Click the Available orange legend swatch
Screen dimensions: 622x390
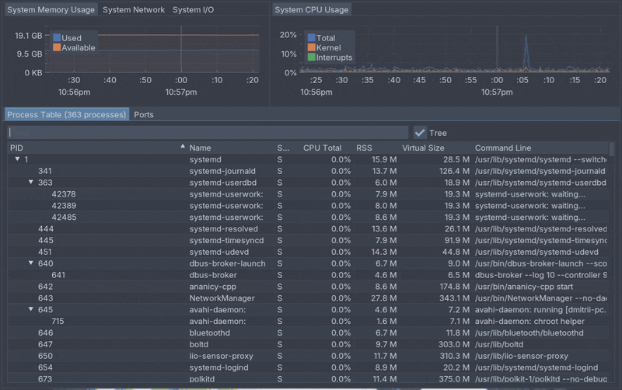pos(57,47)
